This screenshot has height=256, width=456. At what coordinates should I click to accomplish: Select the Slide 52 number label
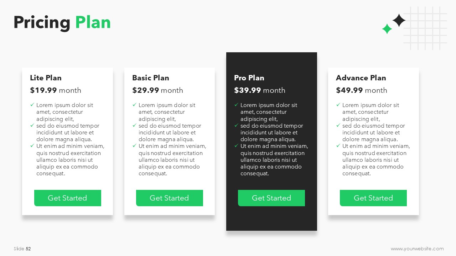(x=22, y=249)
